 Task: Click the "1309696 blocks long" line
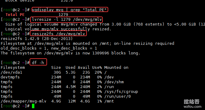click(x=70, y=53)
